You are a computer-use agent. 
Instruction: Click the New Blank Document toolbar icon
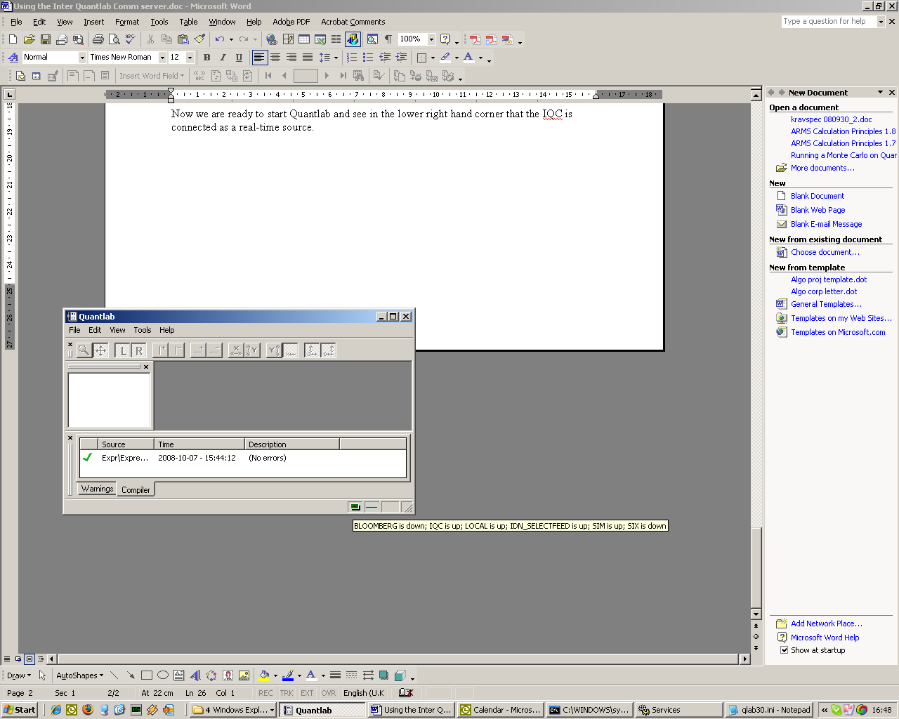pos(13,39)
